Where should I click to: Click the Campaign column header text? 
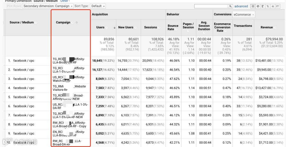tap(63, 22)
